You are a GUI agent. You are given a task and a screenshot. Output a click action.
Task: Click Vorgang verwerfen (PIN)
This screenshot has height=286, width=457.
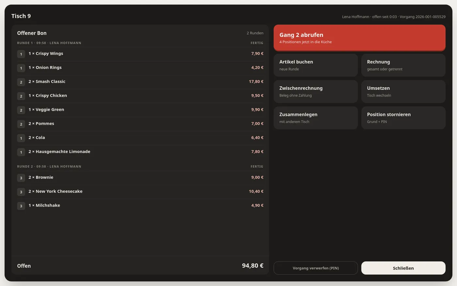[316, 268]
